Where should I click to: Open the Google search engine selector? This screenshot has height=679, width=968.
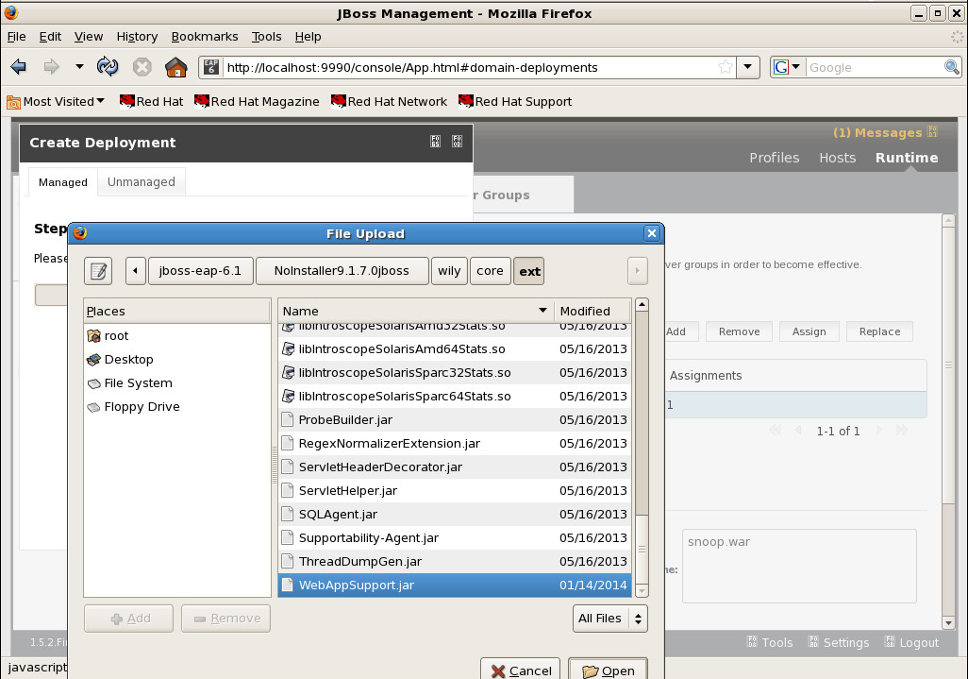(787, 67)
